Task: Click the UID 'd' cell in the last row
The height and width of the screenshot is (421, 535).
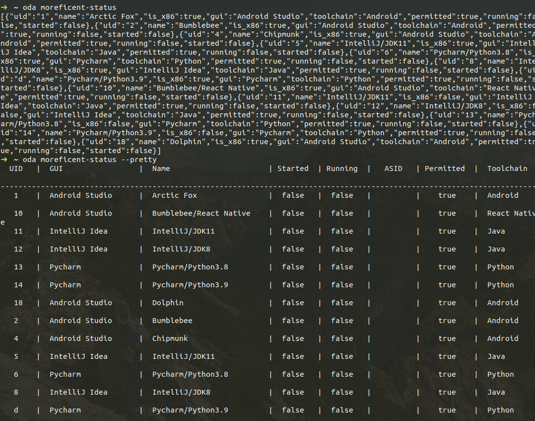Action: (16, 410)
